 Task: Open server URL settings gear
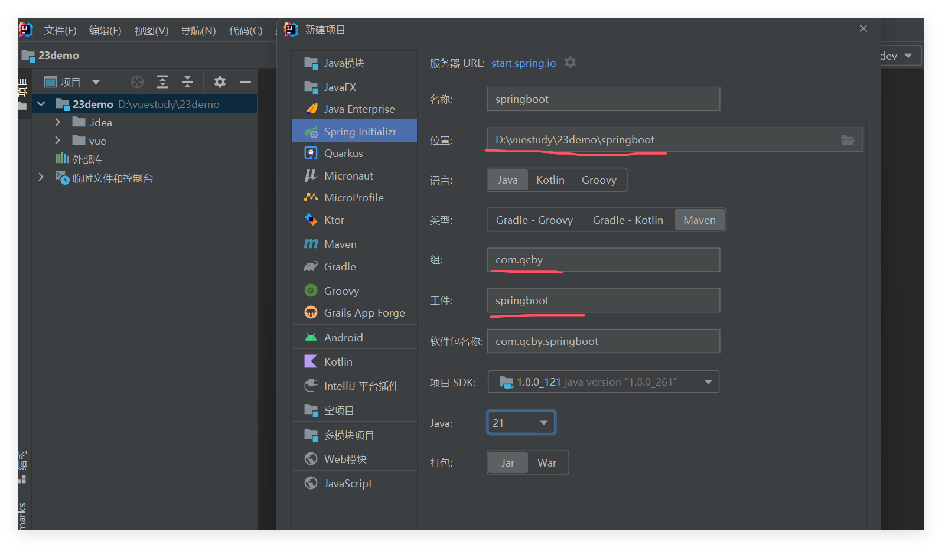570,63
